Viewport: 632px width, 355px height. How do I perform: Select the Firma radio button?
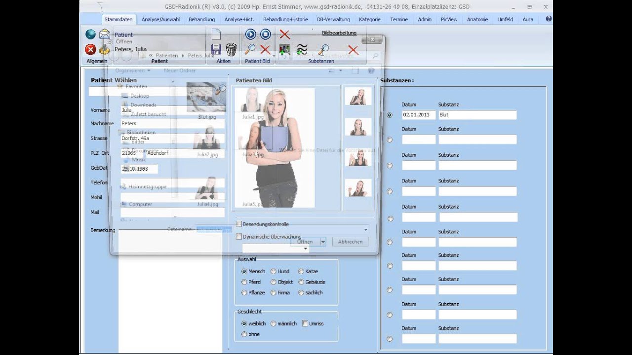click(x=273, y=292)
